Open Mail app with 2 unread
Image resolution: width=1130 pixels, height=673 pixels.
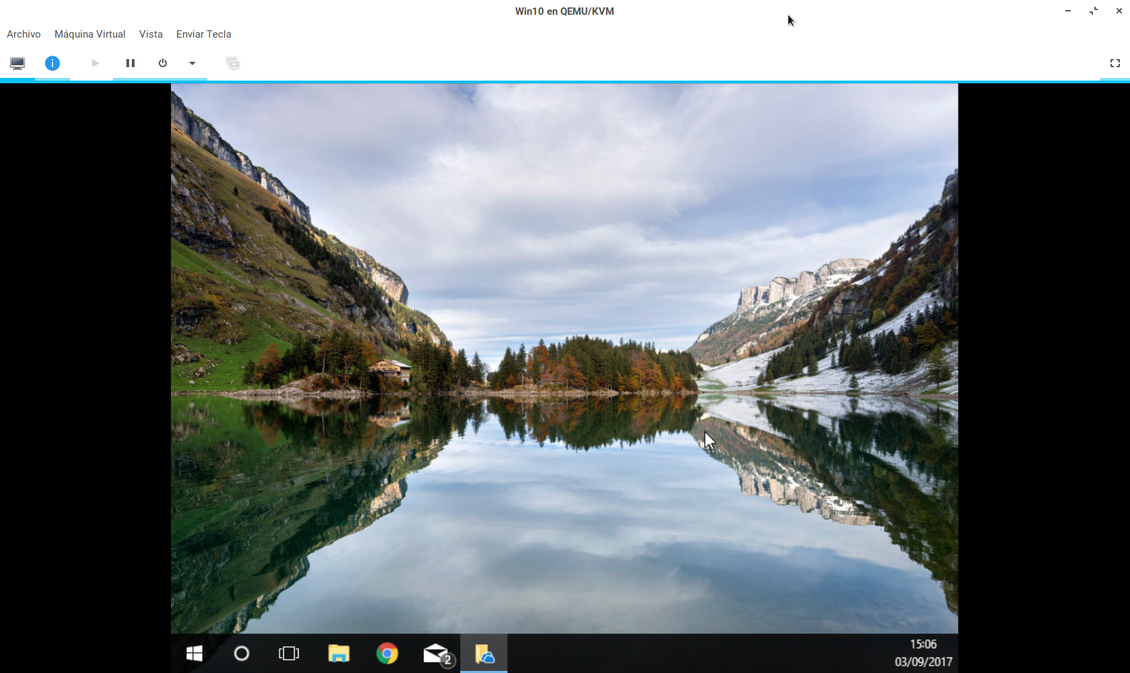click(x=436, y=654)
